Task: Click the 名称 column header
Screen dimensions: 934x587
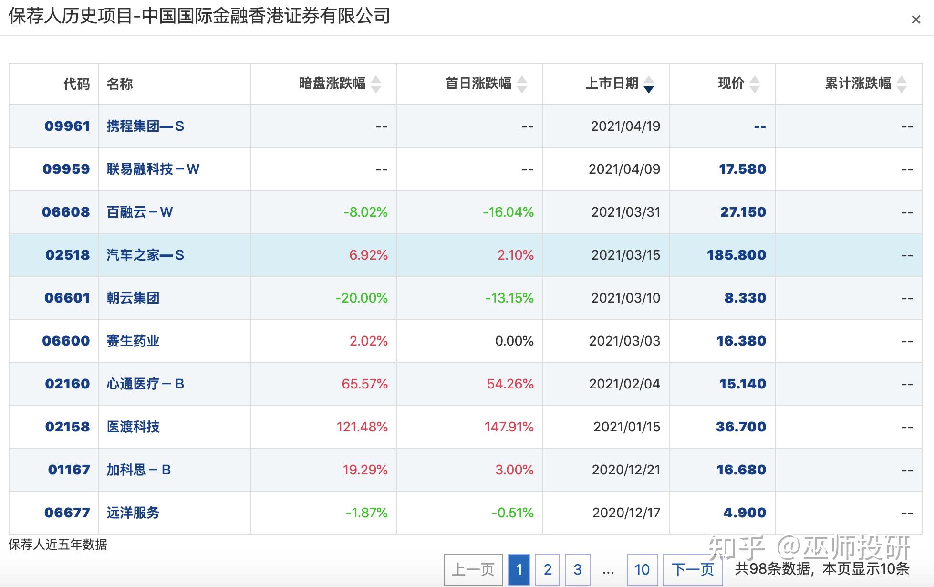Action: pyautogui.click(x=120, y=84)
